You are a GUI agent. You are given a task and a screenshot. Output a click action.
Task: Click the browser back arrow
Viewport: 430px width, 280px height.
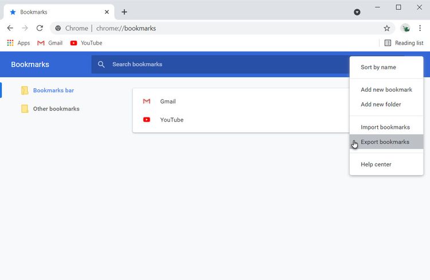pyautogui.click(x=10, y=28)
